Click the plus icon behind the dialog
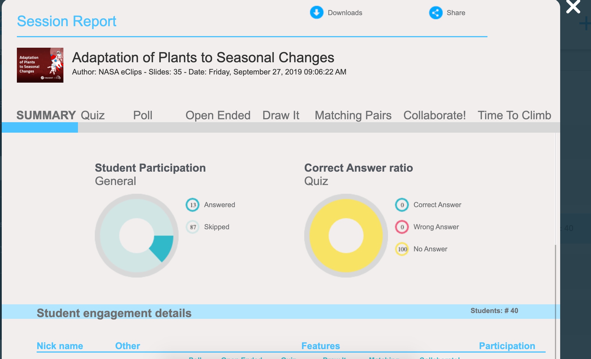Viewport: 591px width, 359px height. (x=585, y=23)
